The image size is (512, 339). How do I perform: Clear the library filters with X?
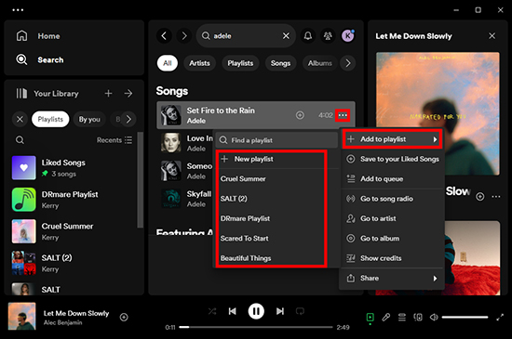pos(20,119)
